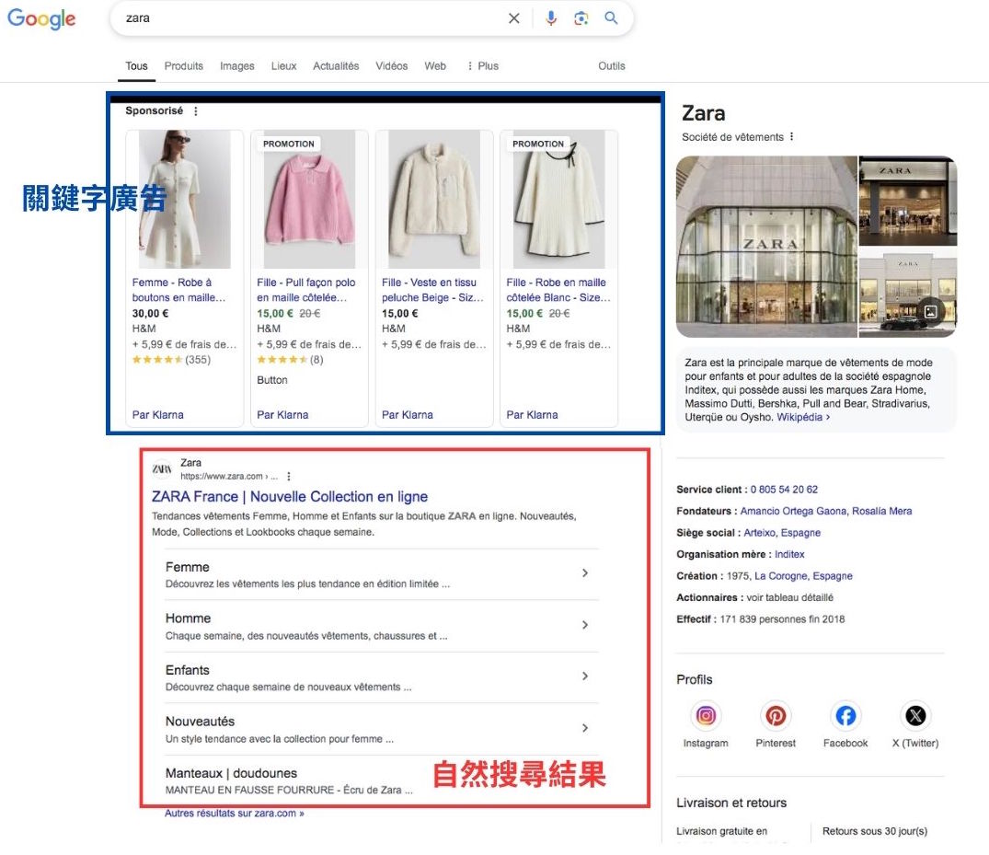Call service client number 0 805 54 20 62

click(784, 490)
